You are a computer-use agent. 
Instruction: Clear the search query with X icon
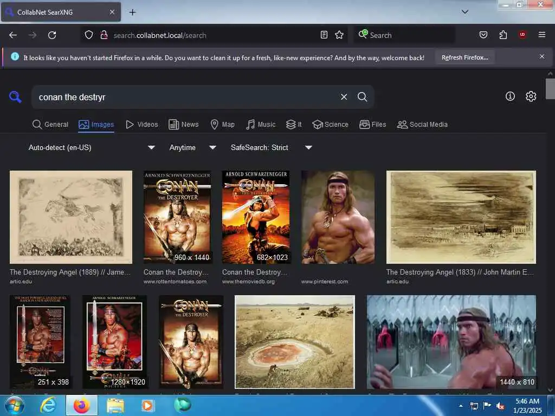(344, 97)
